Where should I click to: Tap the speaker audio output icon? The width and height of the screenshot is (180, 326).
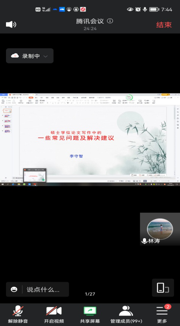pyautogui.click(x=11, y=25)
